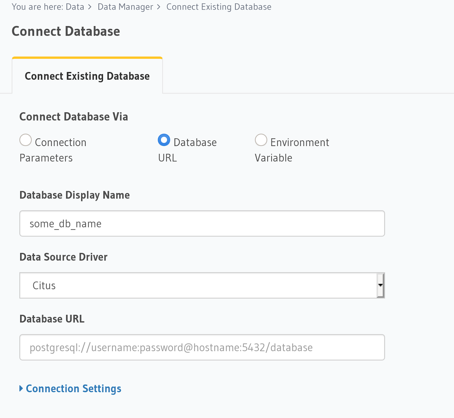Click the triangle beside Connection Settings
The height and width of the screenshot is (418, 454).
[x=21, y=389]
